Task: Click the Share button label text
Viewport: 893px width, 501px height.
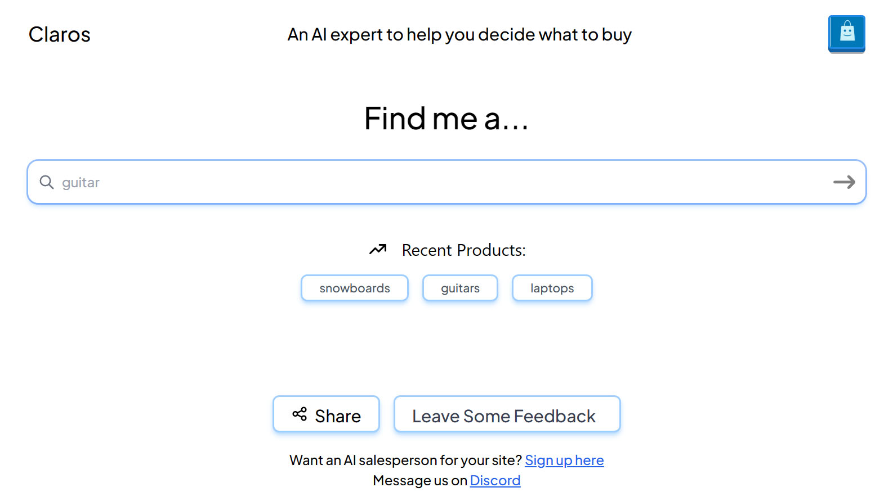Action: click(338, 416)
